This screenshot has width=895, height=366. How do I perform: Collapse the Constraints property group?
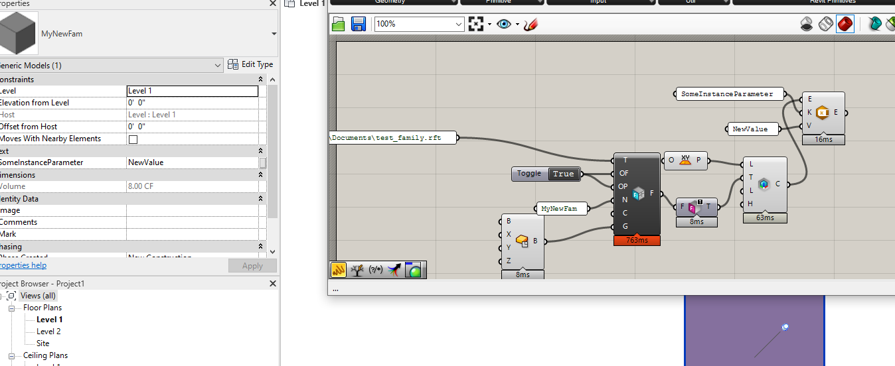261,80
